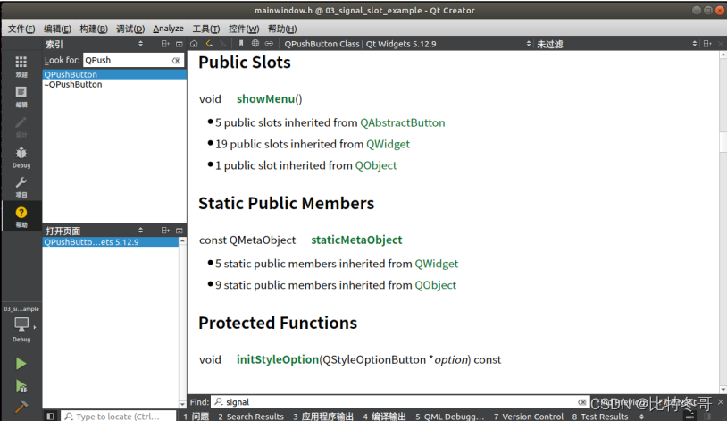This screenshot has width=727, height=421.
Task: Open the 打开页面 panel dropdown
Action: 140,231
